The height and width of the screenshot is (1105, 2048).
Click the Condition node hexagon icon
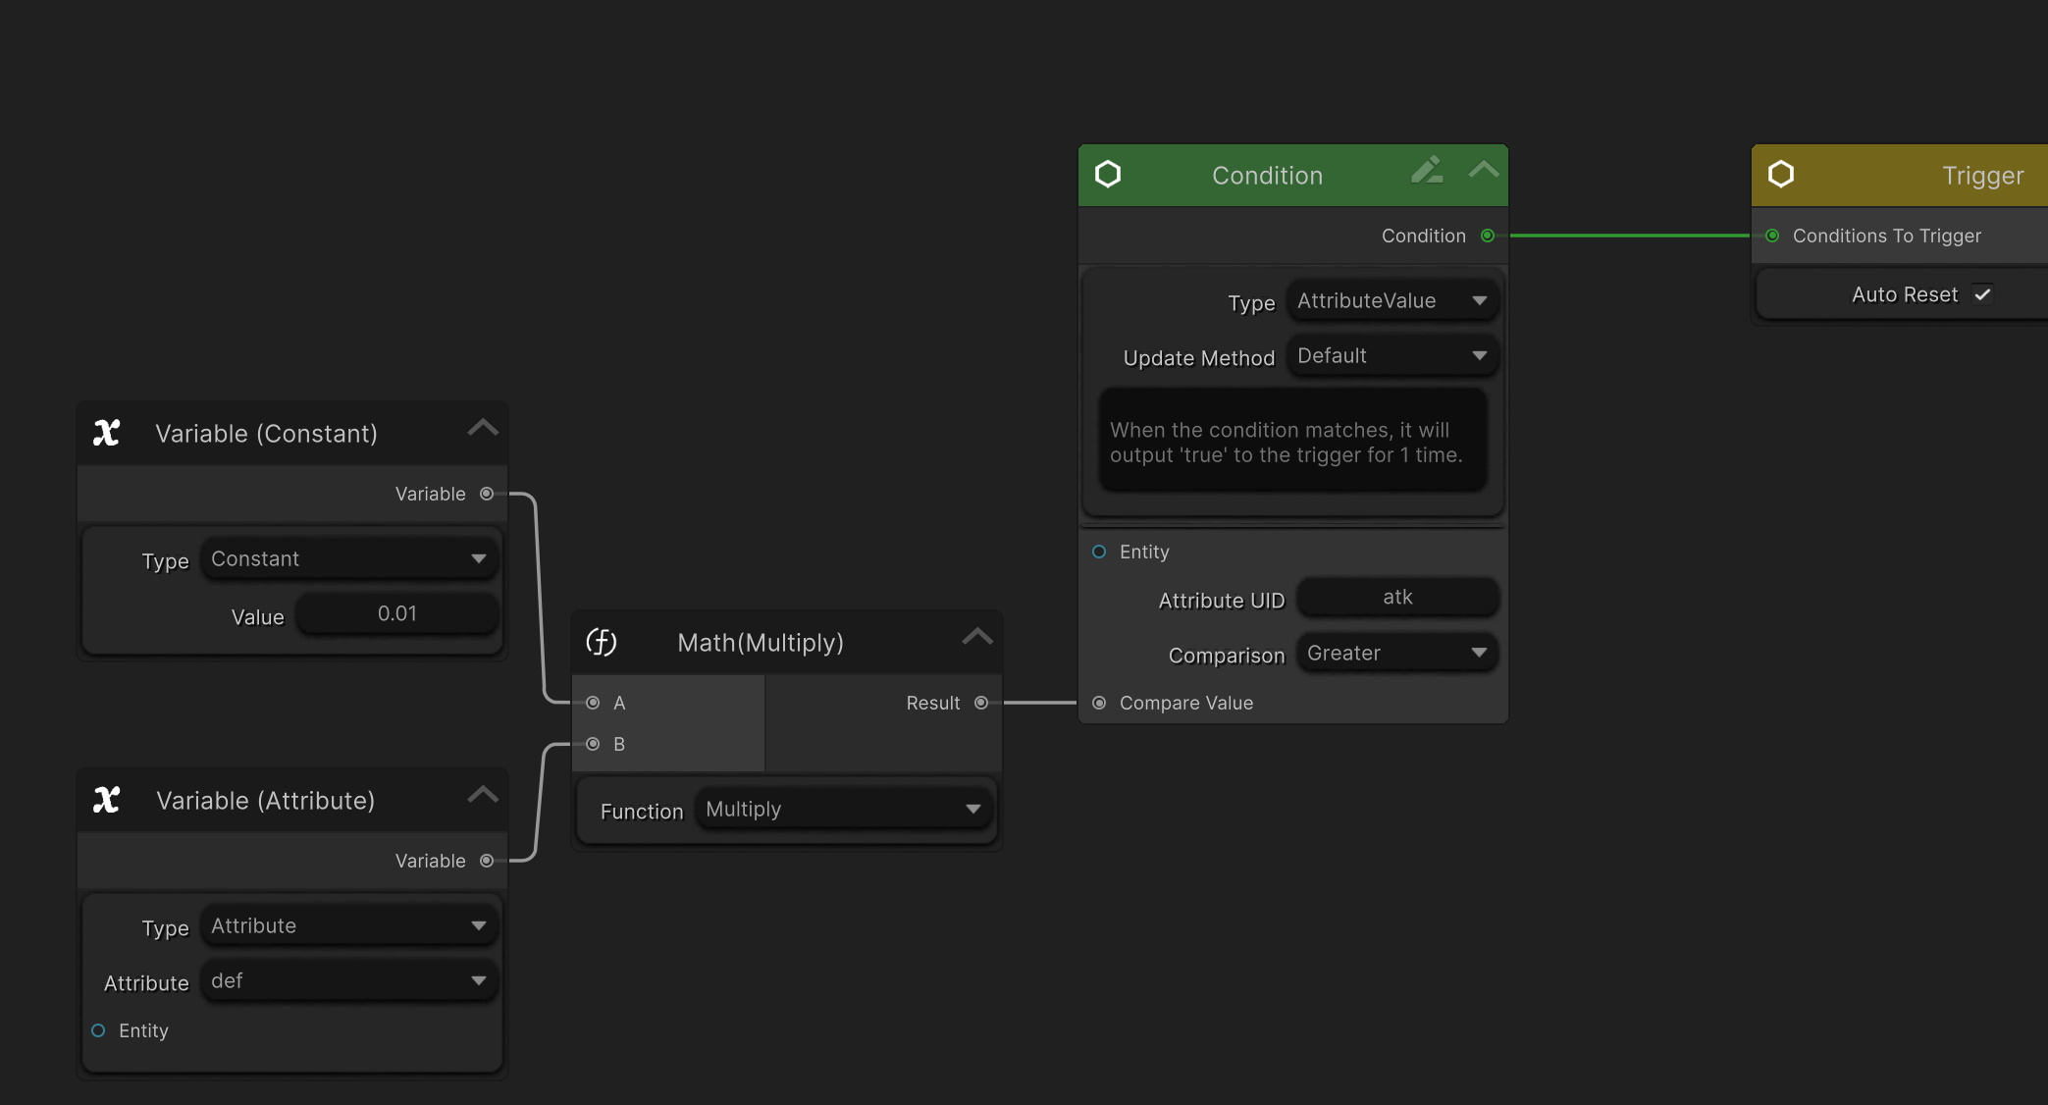[x=1108, y=175]
